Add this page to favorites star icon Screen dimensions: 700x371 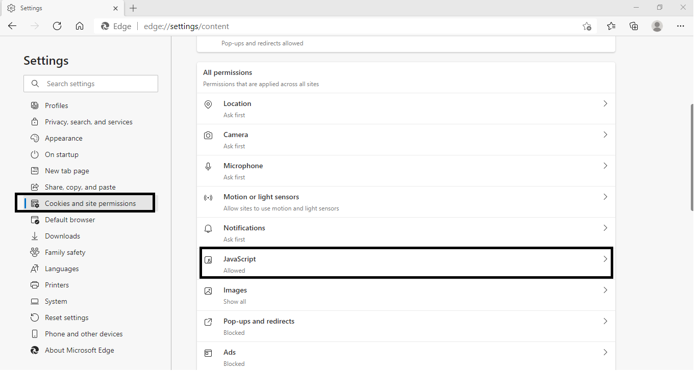(587, 26)
